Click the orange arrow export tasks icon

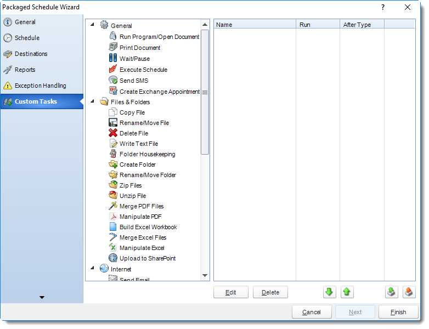409,292
